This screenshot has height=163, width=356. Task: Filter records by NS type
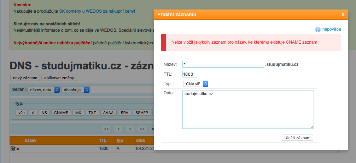coord(44,113)
